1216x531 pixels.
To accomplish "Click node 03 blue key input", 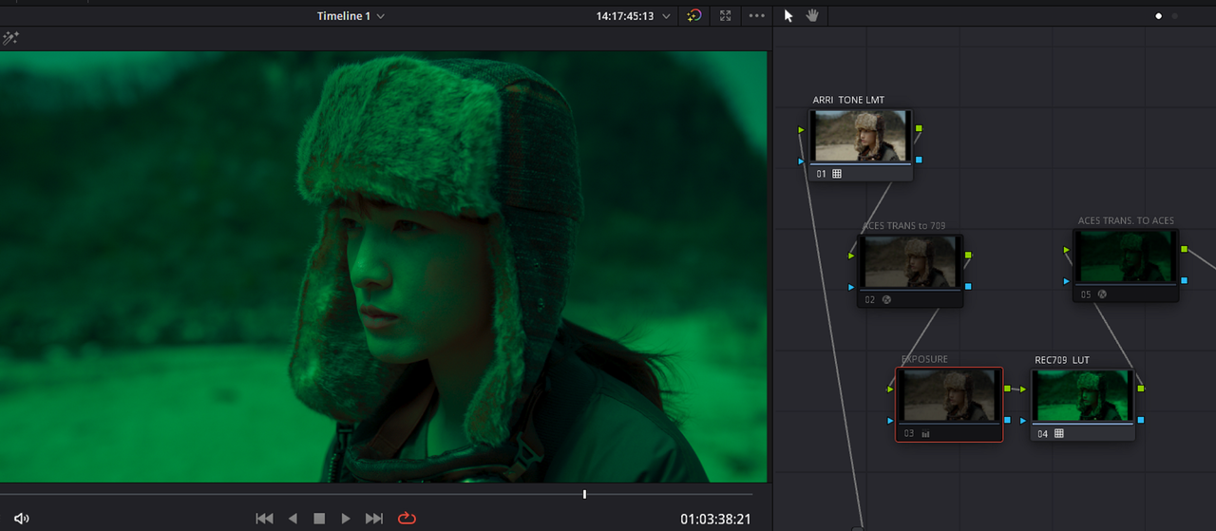I will (890, 420).
